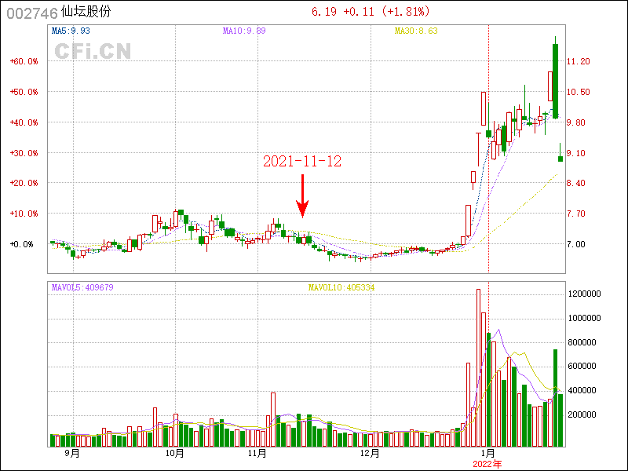Click the tall hollow volume bar in early November
Screen dimensions: 628x471
click(273, 419)
